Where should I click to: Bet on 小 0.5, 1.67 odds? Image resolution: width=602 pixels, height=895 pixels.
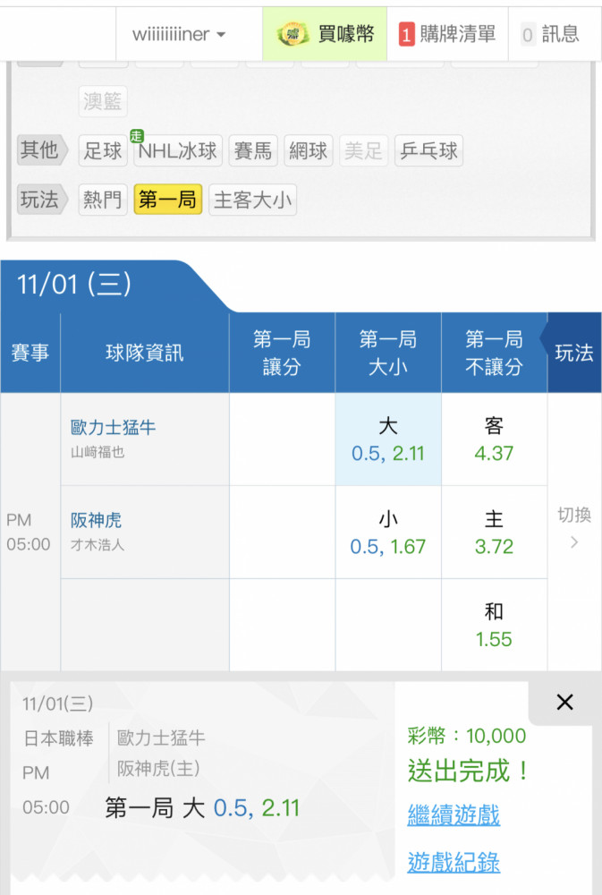[388, 533]
